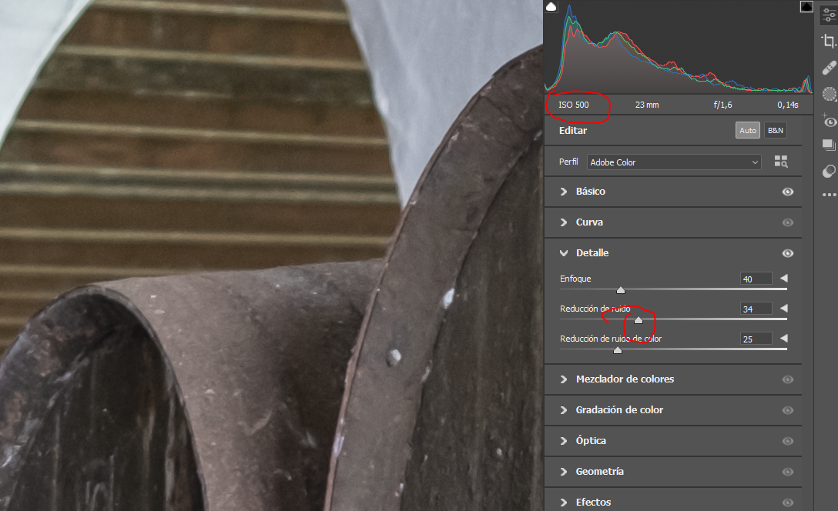Open the Snapshots panel icon
This screenshot has height=511, width=838.
point(829,145)
